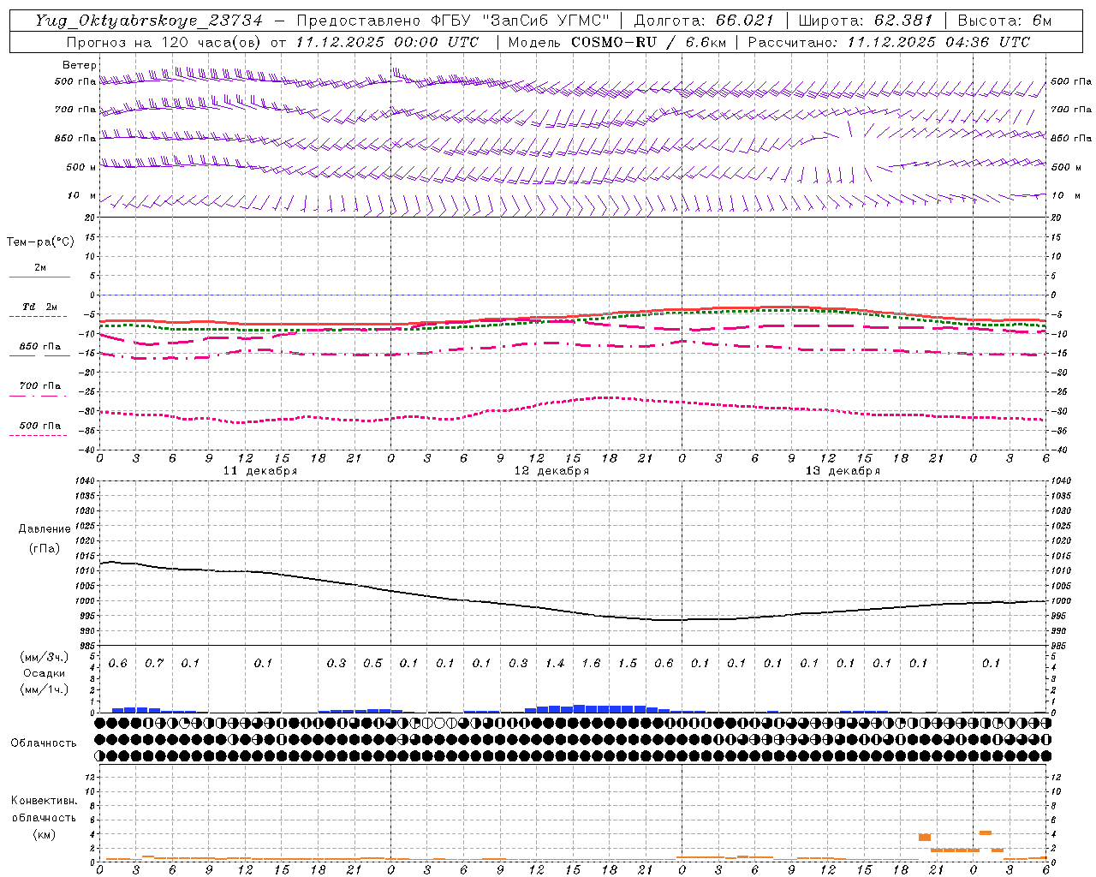This screenshot has width=1096, height=877.
Task: Click the Ветер wind panel label
Action: pos(80,65)
